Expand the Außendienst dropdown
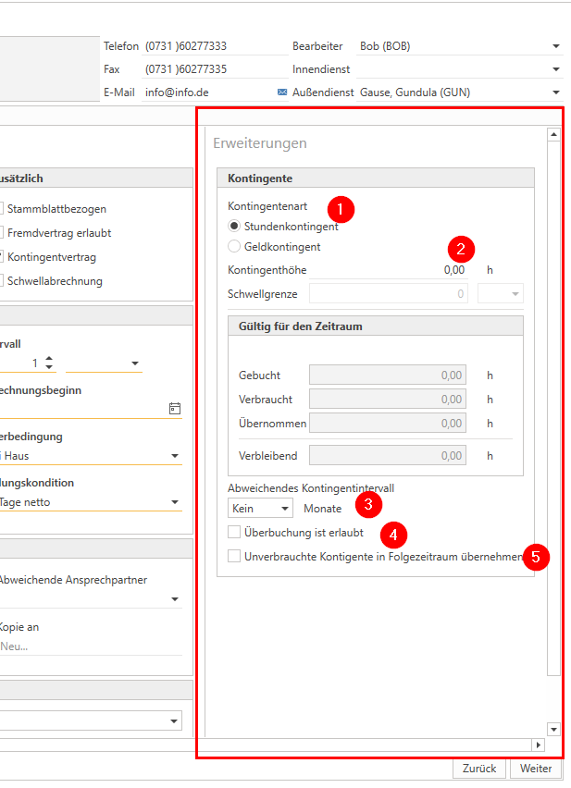 (x=555, y=92)
